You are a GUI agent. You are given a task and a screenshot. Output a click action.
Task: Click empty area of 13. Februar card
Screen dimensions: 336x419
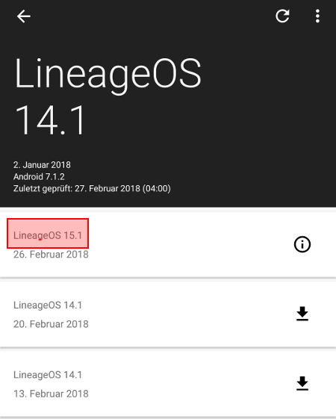point(187,384)
